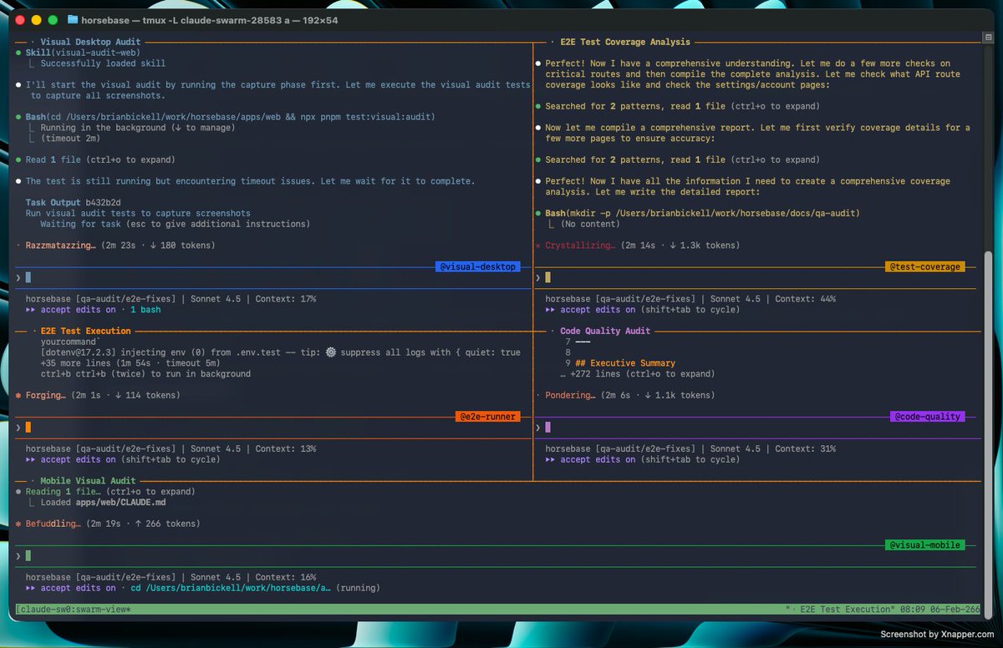Expand the '+35 more lines' output
This screenshot has width=1003, height=648.
(129, 363)
